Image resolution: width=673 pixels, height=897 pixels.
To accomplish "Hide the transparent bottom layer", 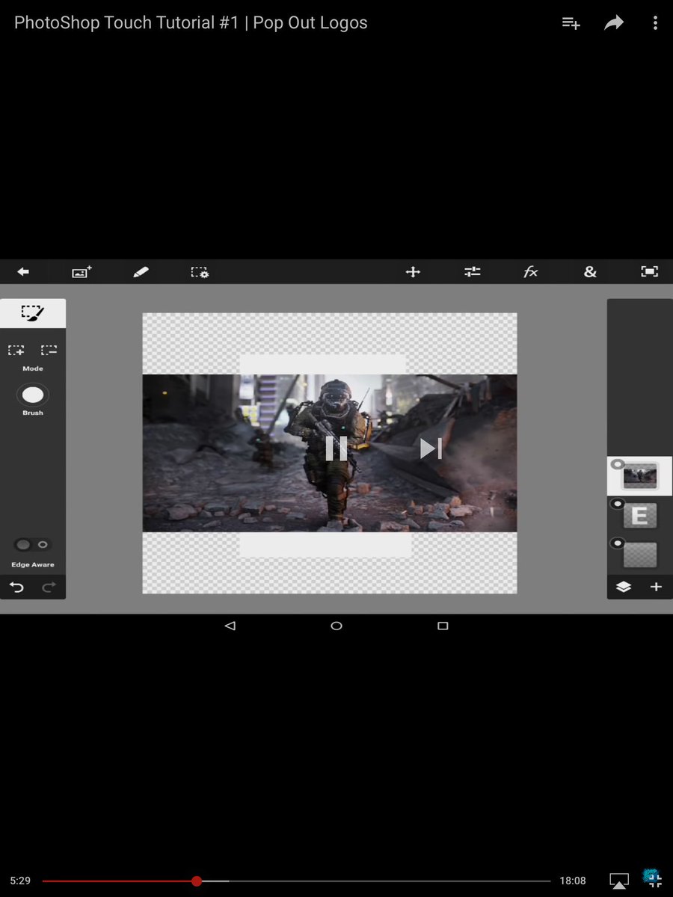I will click(617, 543).
